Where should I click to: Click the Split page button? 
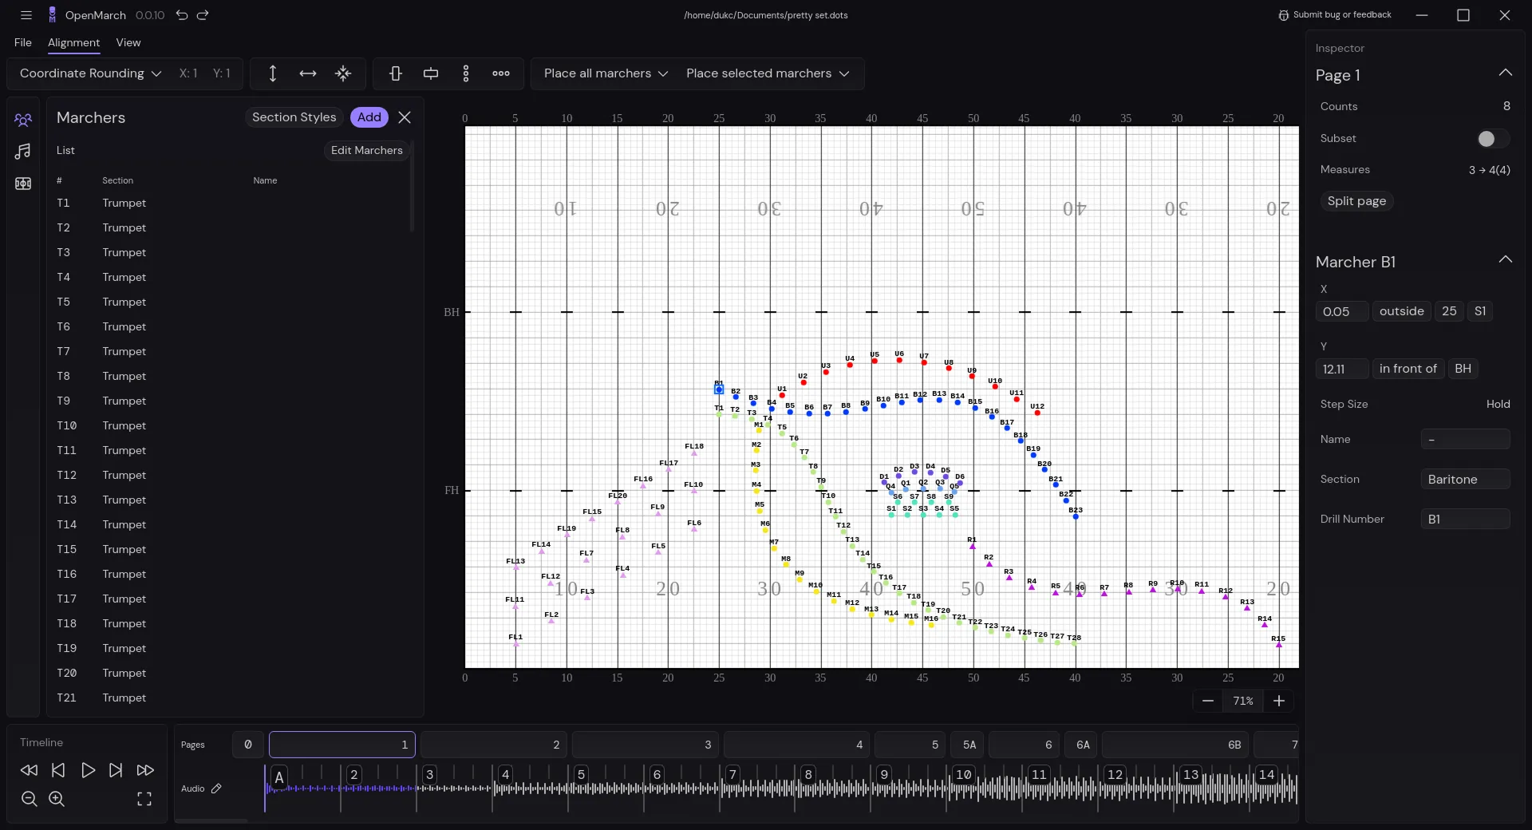point(1356,201)
